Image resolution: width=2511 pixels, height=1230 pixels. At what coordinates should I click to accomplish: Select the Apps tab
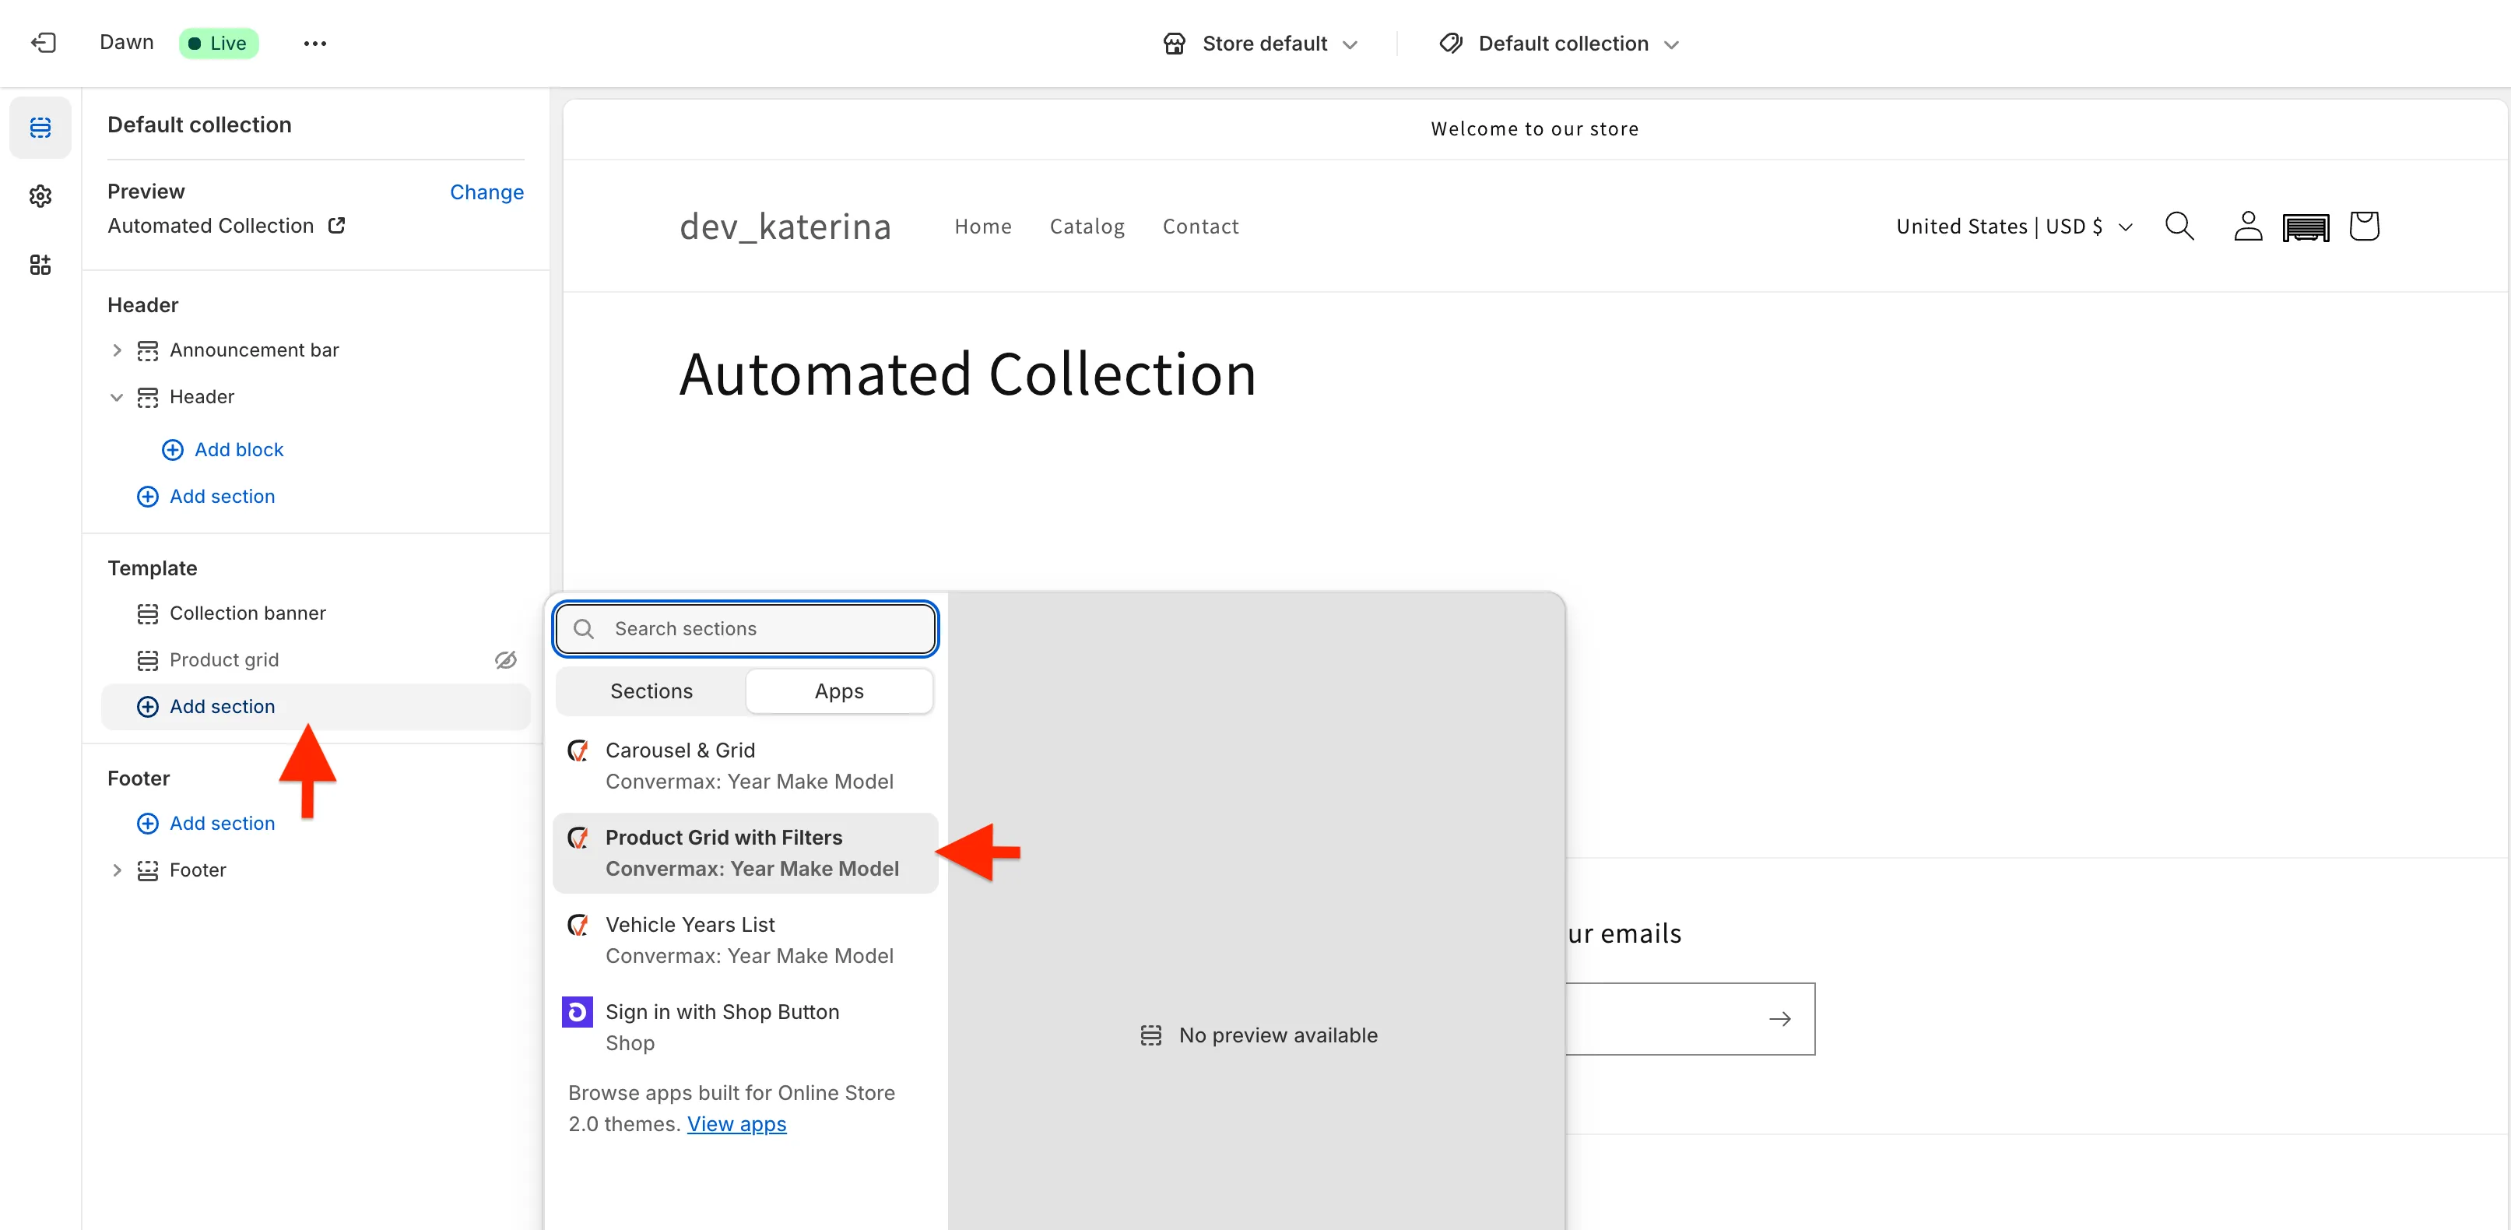pyautogui.click(x=838, y=691)
